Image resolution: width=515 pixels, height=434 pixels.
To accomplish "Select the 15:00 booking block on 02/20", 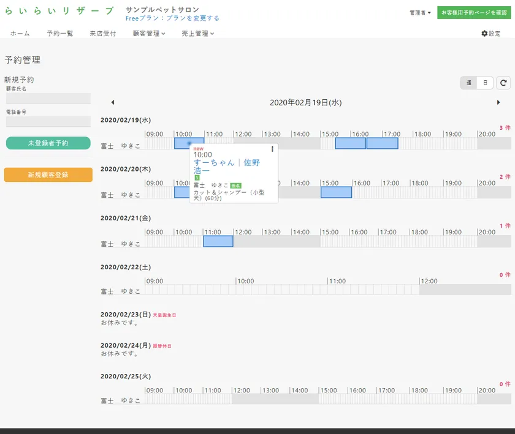I will pos(336,192).
